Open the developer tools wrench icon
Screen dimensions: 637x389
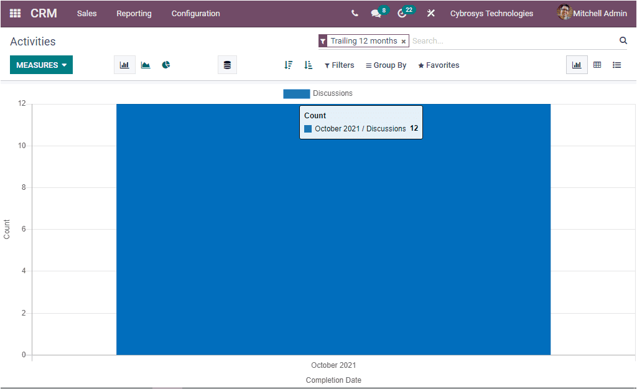pos(430,13)
